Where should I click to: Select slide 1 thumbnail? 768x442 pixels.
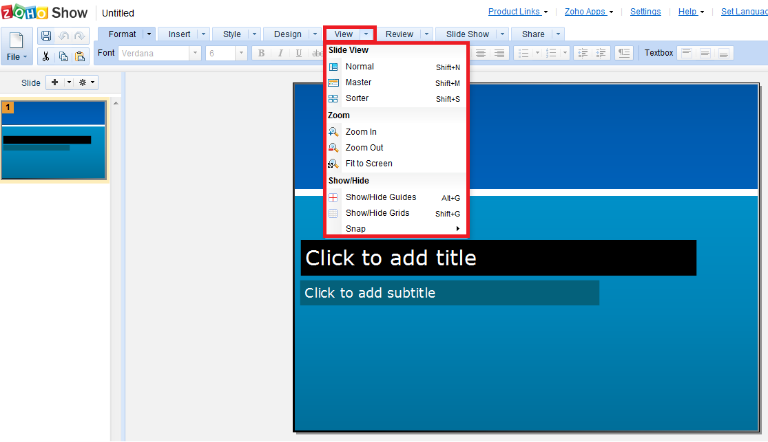point(54,140)
